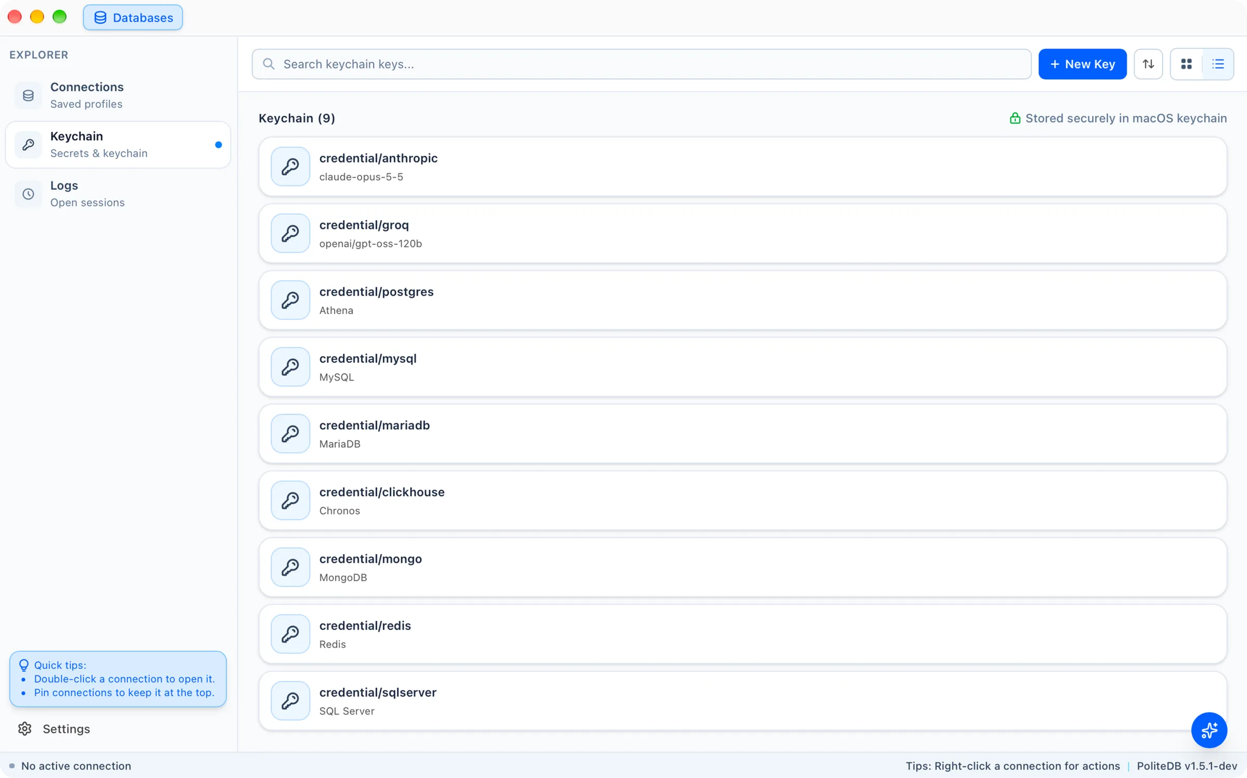
Task: Click the credential/mongo title
Action: pyautogui.click(x=370, y=559)
